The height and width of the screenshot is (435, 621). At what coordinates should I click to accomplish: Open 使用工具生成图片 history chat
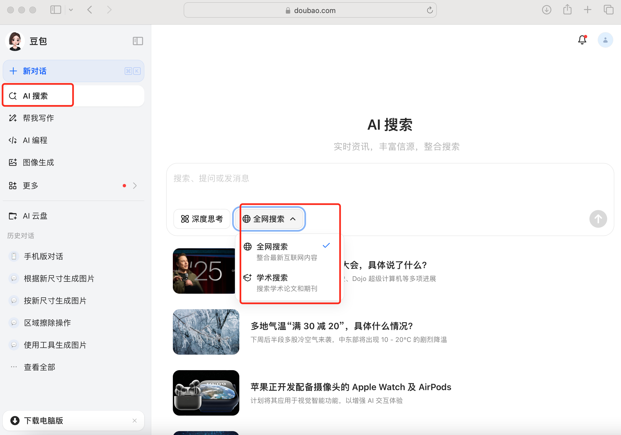73,345
